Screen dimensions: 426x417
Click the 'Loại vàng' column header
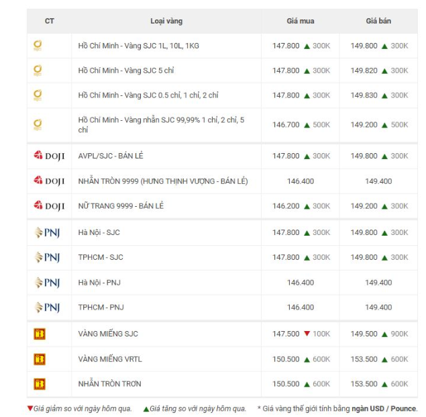pos(166,21)
